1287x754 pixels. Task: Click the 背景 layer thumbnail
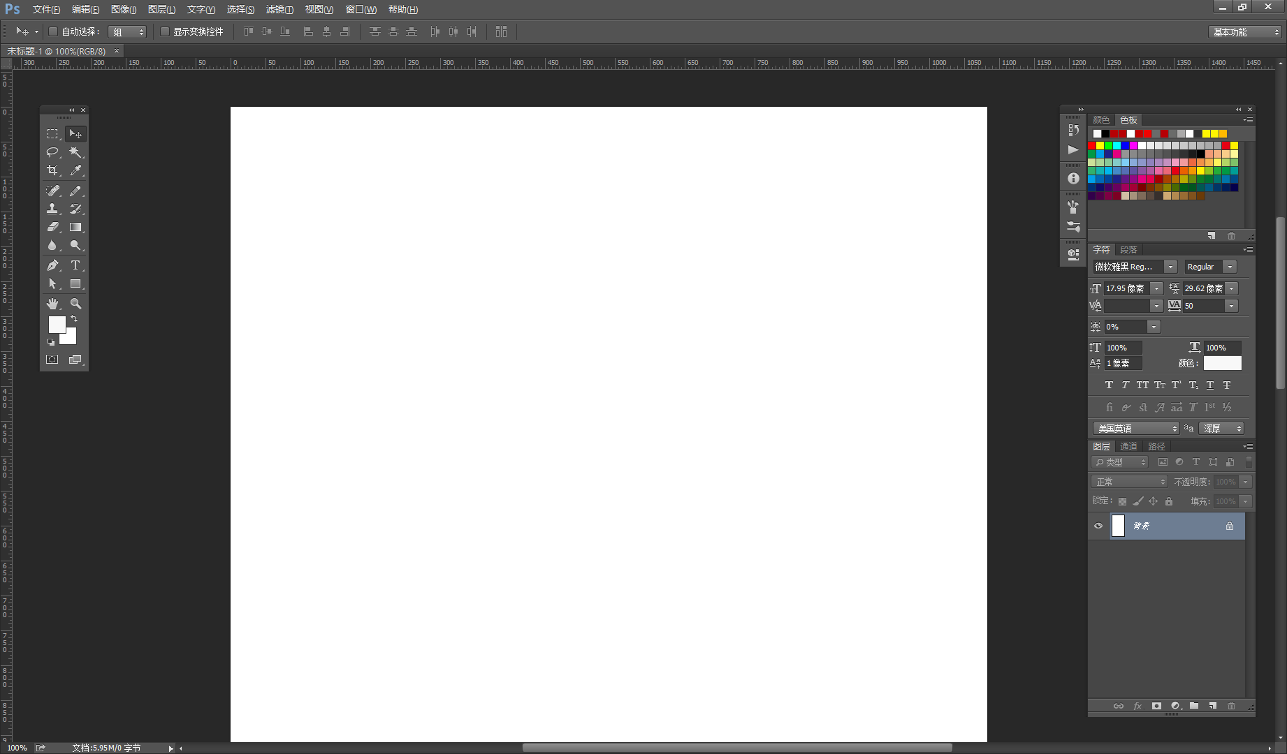click(1118, 526)
